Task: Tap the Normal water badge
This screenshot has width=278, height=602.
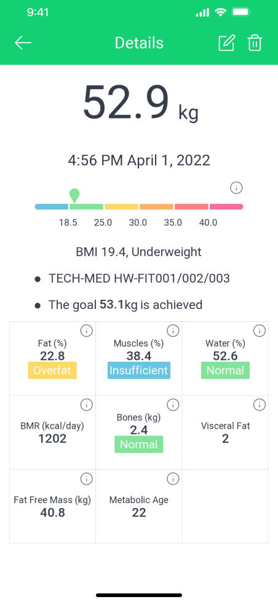Action: pyautogui.click(x=225, y=370)
